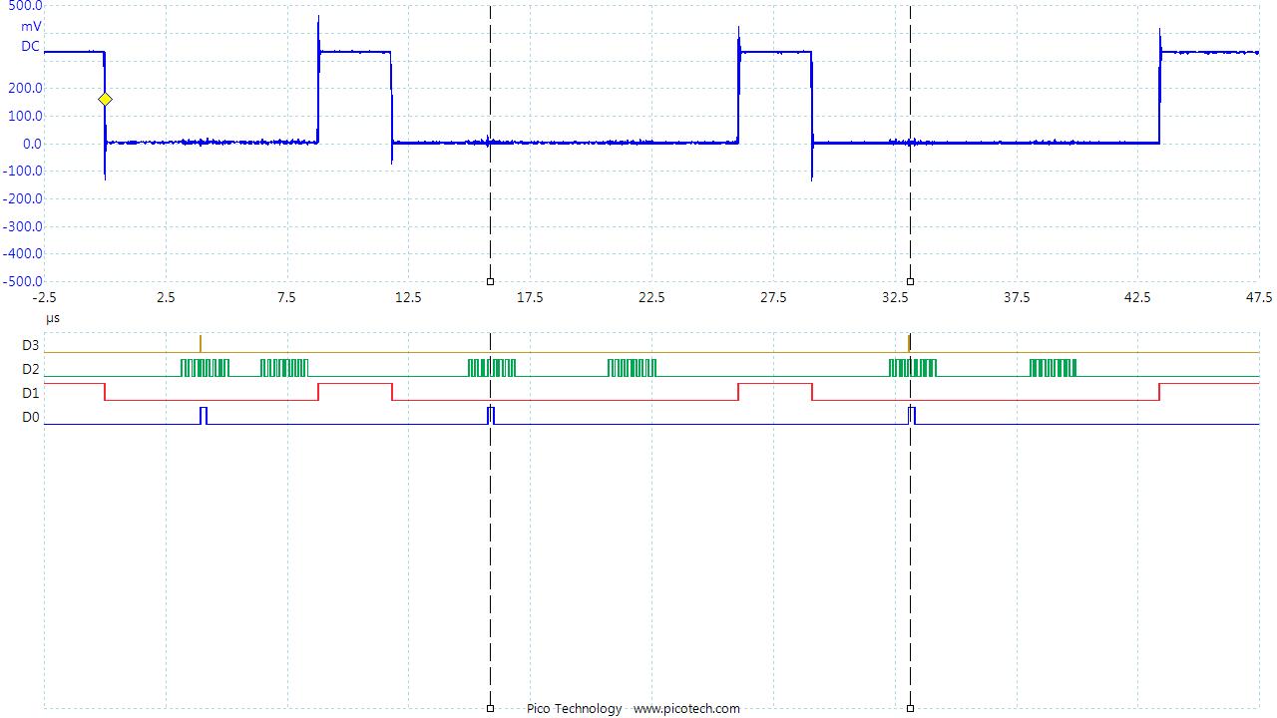
Task: Click the yellow trigger diamond marker
Action: (104, 99)
